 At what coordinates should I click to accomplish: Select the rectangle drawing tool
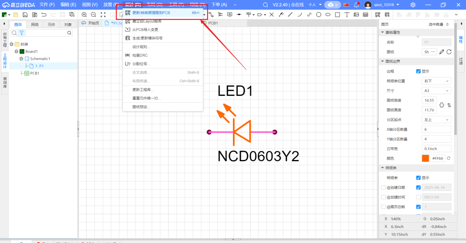point(337,15)
